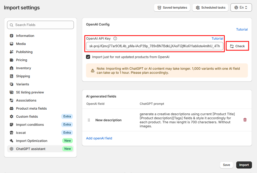Click the New description field name

tap(108, 120)
